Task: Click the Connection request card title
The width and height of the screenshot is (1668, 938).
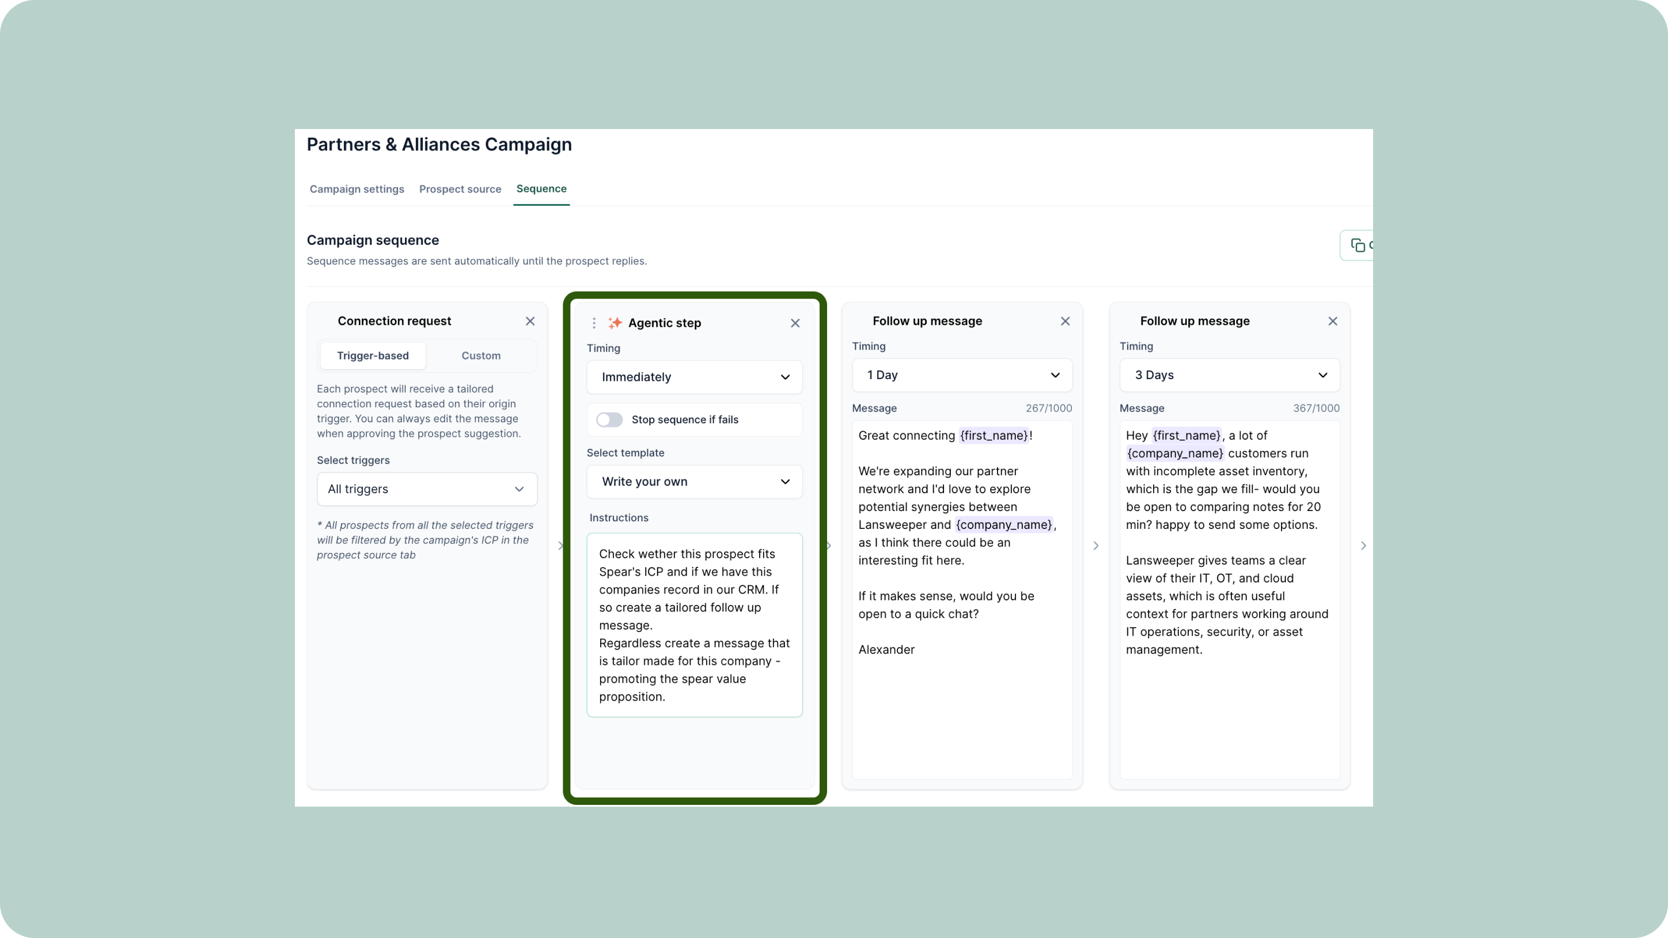Action: (394, 322)
